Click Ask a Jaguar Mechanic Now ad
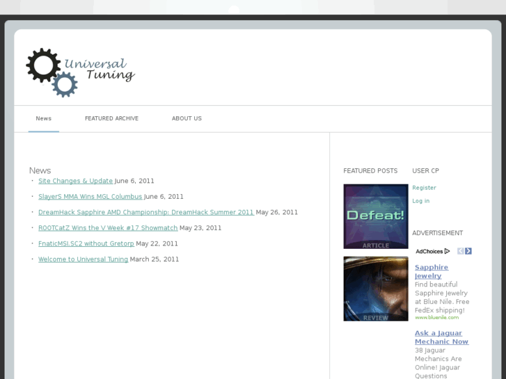This screenshot has width=506, height=379. click(441, 337)
